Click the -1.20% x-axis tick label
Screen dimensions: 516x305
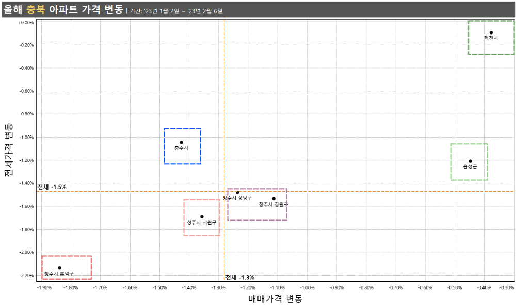pos(248,287)
